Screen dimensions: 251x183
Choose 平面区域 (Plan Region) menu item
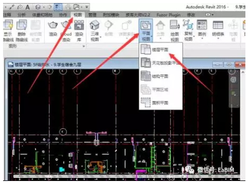click(x=161, y=89)
